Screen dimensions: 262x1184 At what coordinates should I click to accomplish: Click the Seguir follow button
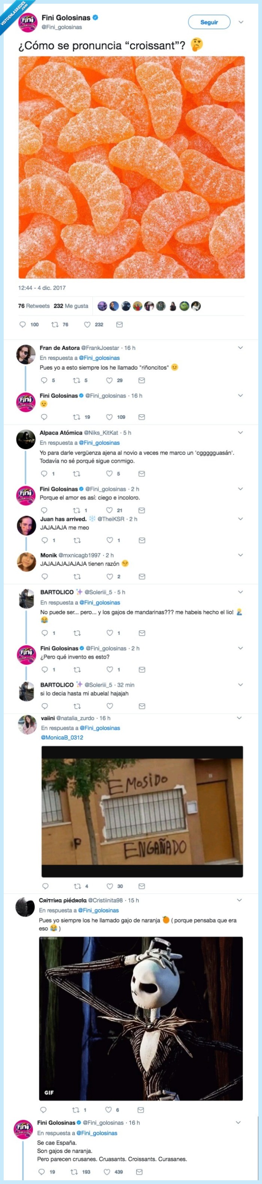pos(209,22)
